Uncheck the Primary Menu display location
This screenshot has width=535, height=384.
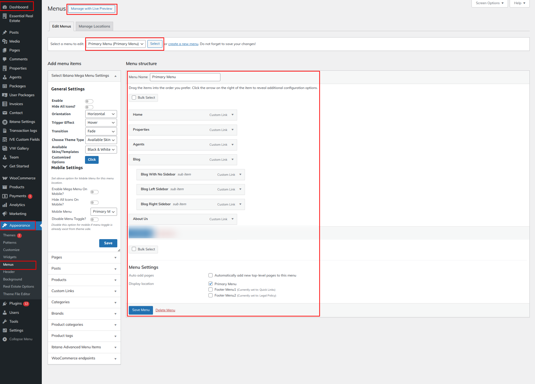[x=211, y=284]
